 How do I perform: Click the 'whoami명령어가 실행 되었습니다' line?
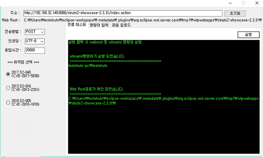[97, 56]
